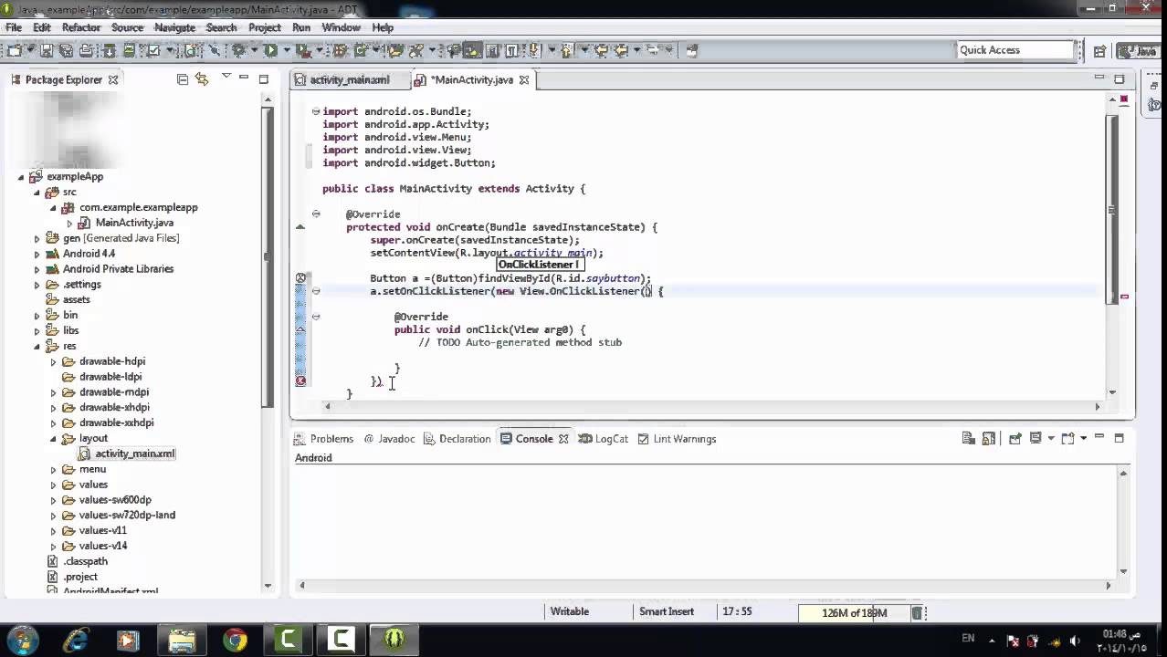Switch to the activity_main.xml editor tab
1167x657 pixels.
point(349,80)
